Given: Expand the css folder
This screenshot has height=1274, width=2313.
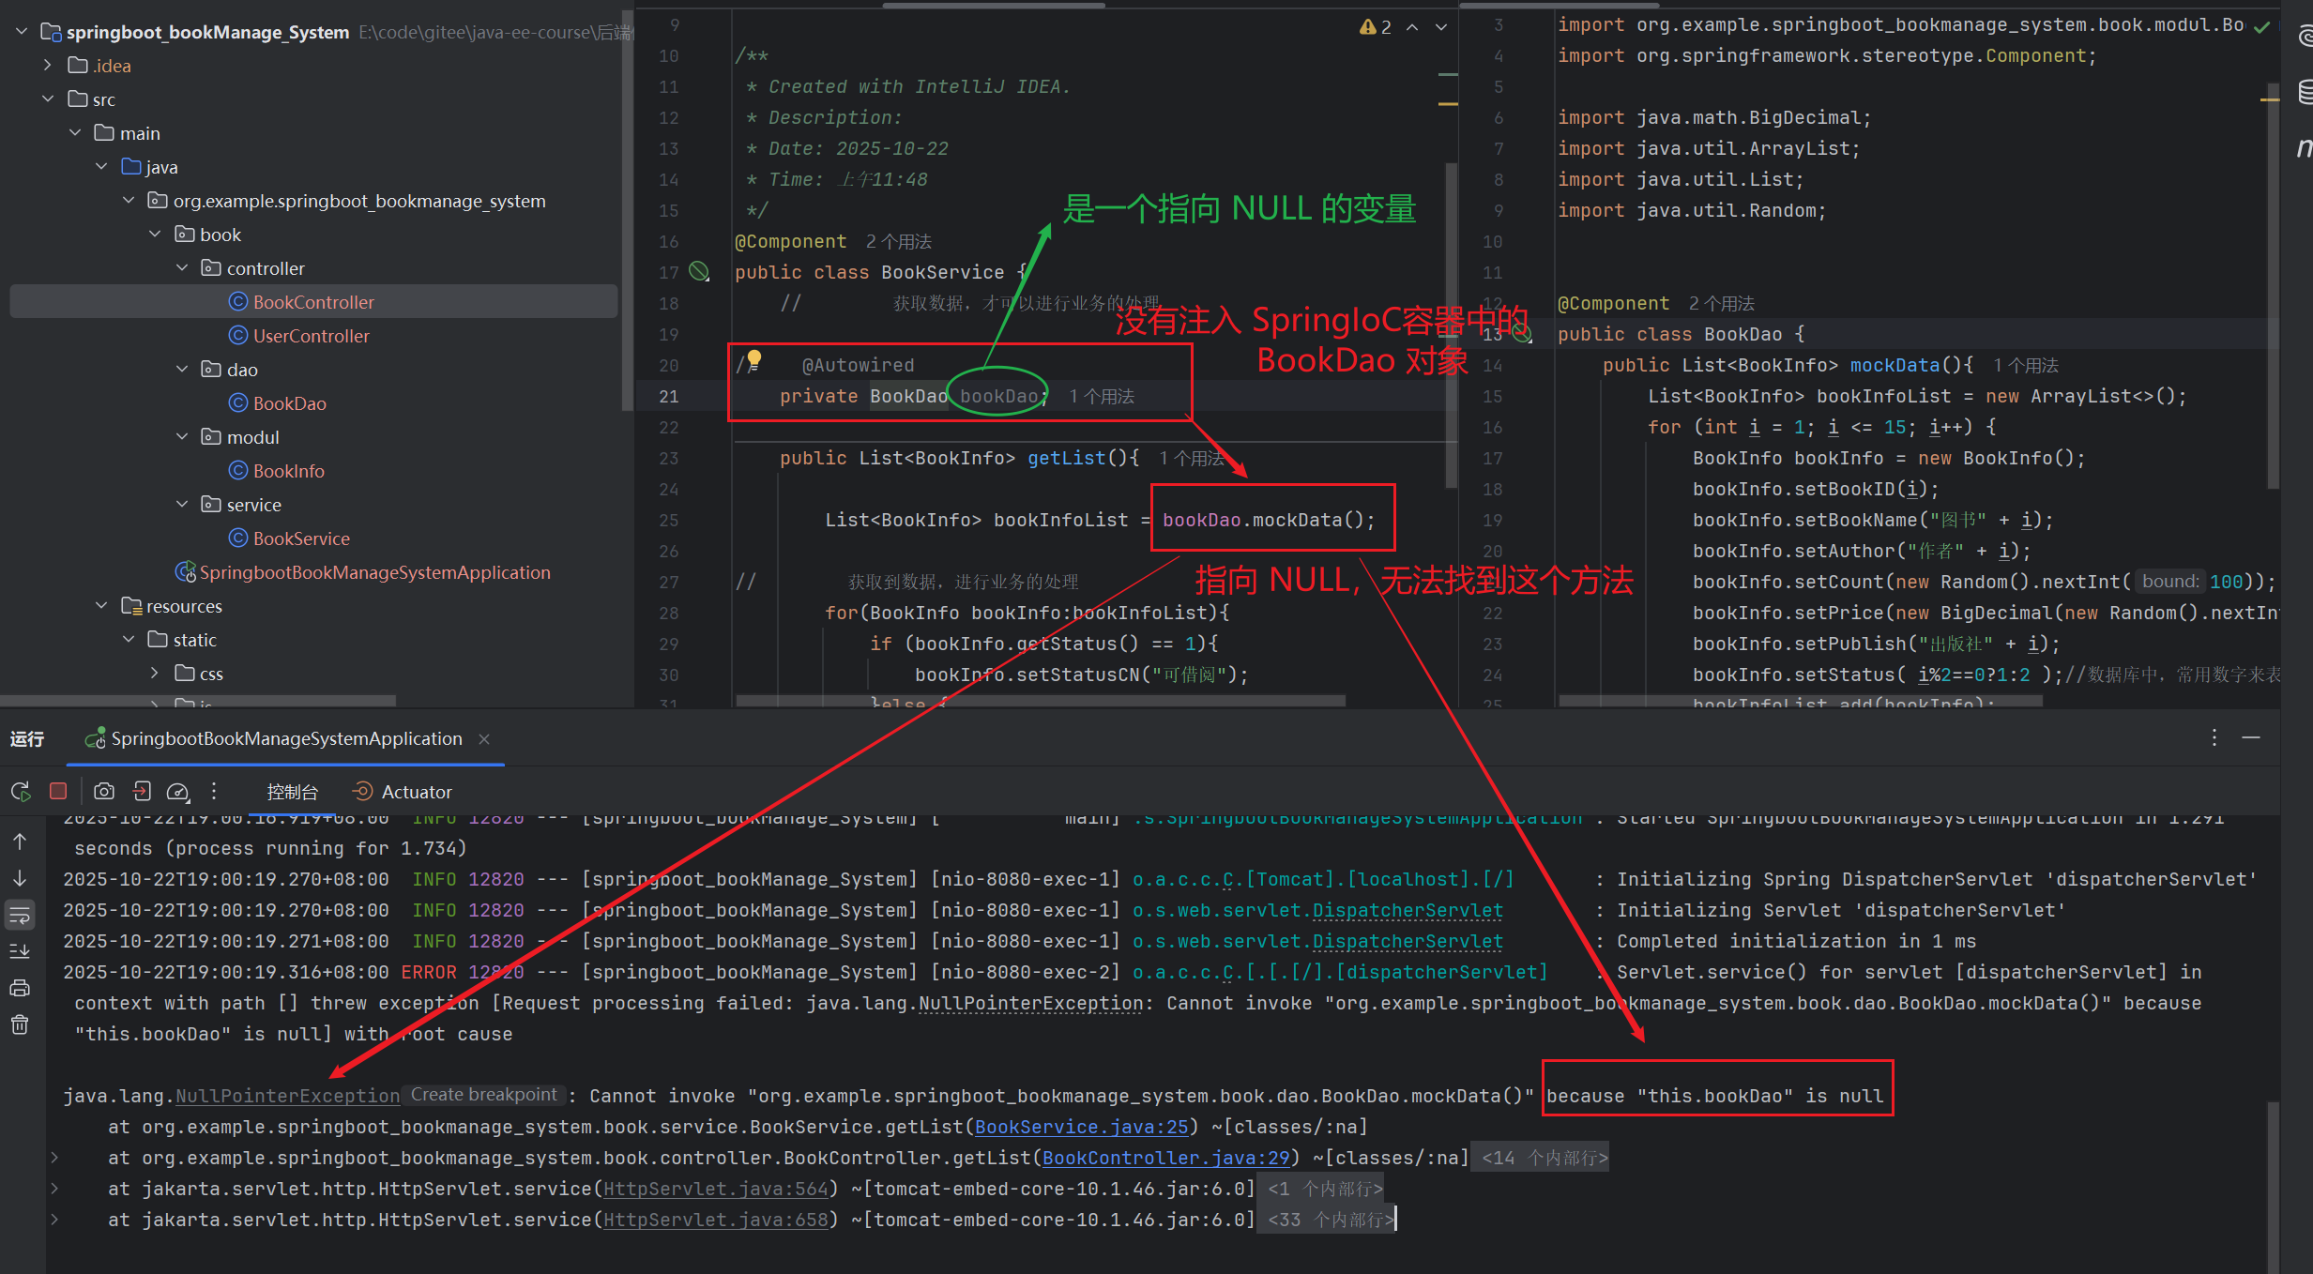Looking at the screenshot, I should tap(155, 674).
